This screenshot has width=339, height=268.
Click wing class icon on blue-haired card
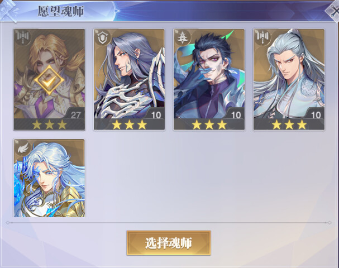click(x=23, y=149)
